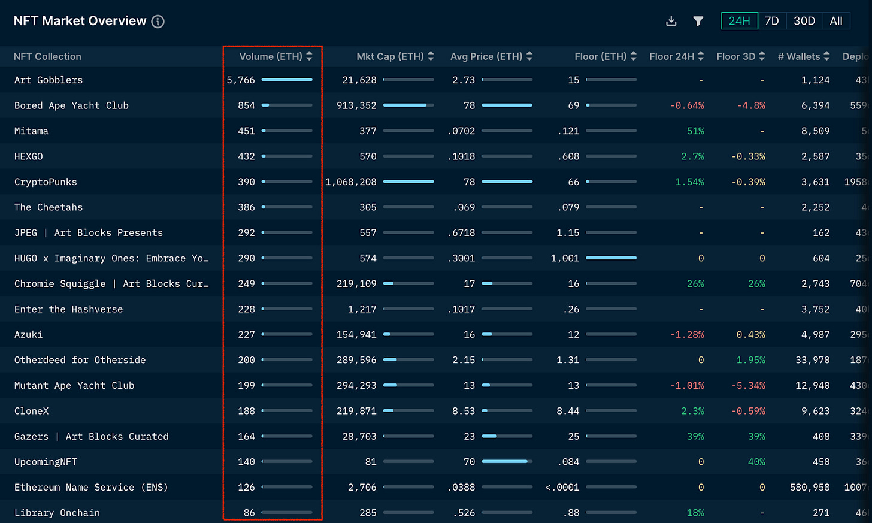Sort by Avg Price (ETH) arrows
Image resolution: width=872 pixels, height=523 pixels.
tap(529, 56)
